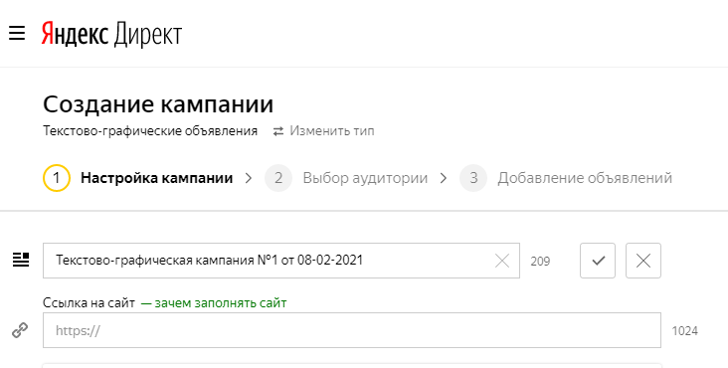
Task: Click arrow after Выбор аудитории
Action: 444,178
